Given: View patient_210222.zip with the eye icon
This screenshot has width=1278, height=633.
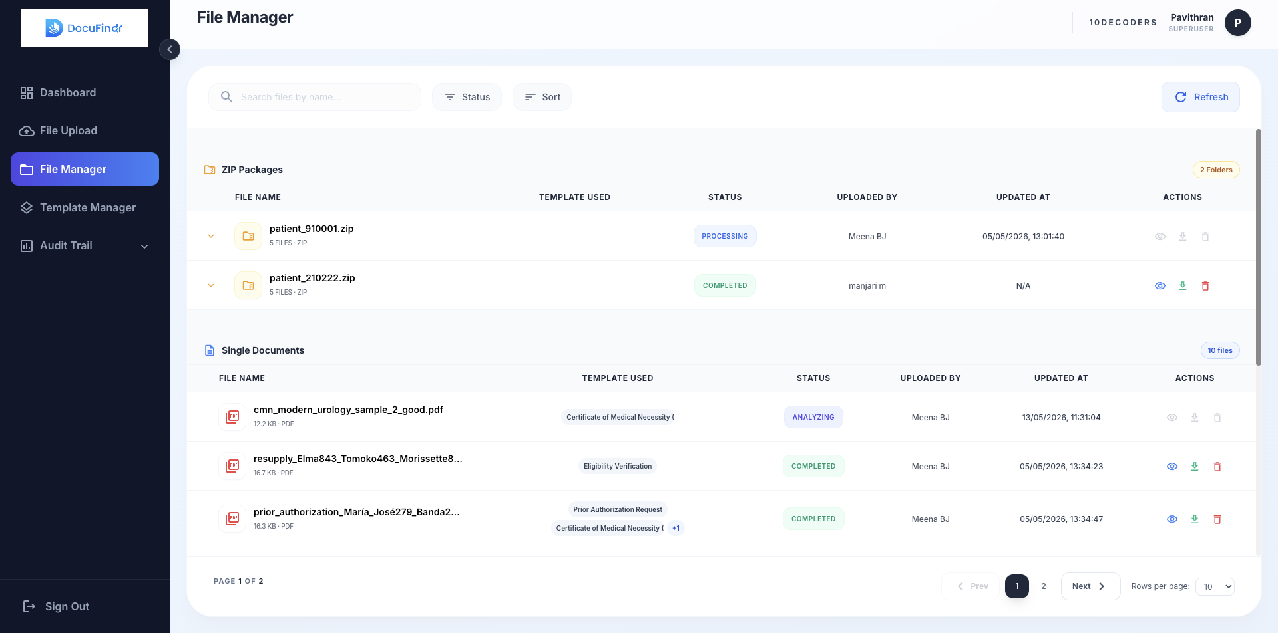Looking at the screenshot, I should [x=1160, y=286].
